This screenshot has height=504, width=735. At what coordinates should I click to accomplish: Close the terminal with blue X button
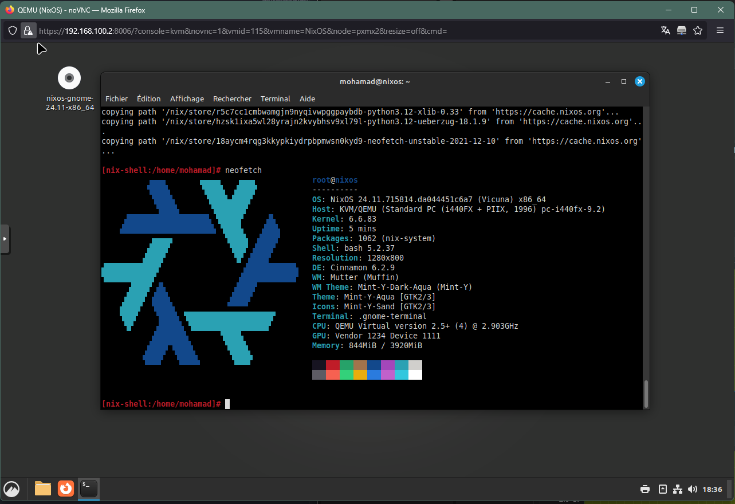point(640,82)
